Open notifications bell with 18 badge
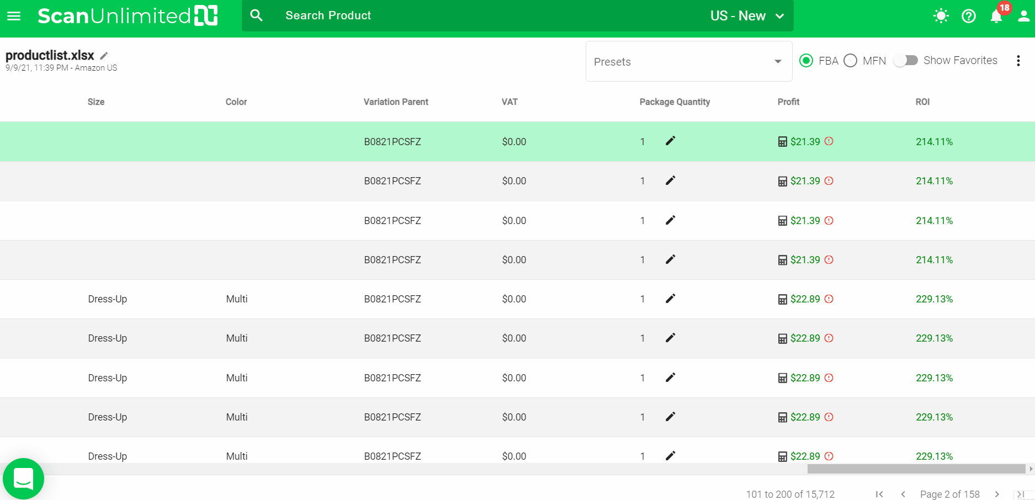This screenshot has height=500, width=1035. pos(996,16)
